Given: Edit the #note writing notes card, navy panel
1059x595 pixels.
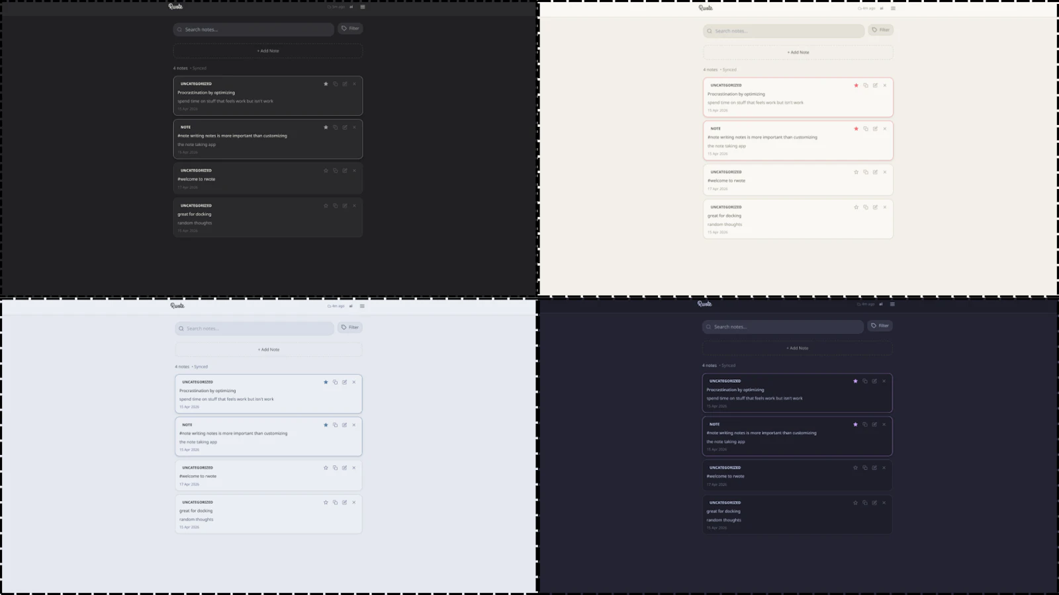Looking at the screenshot, I should [x=874, y=424].
